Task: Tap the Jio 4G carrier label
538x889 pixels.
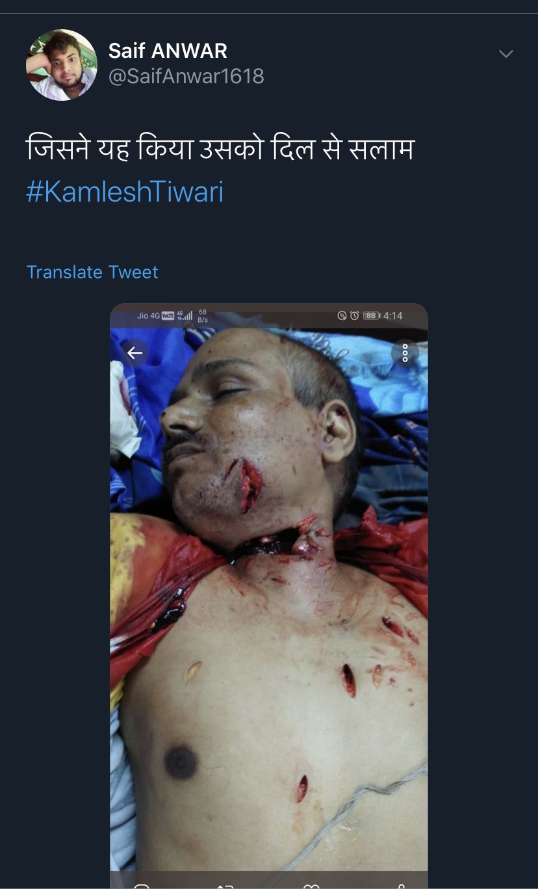Action: [x=148, y=315]
